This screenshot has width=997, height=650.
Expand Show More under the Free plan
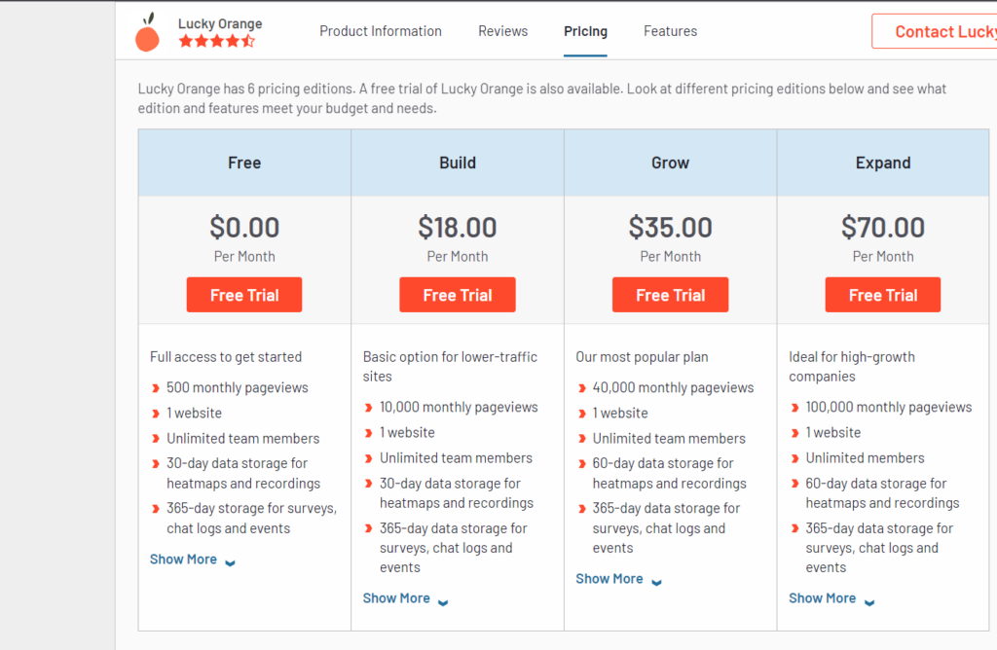pos(183,560)
